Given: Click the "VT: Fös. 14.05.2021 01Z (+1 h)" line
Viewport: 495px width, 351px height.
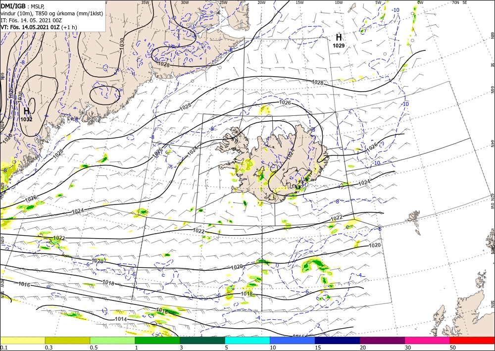Looking at the screenshot, I should pos(39,27).
